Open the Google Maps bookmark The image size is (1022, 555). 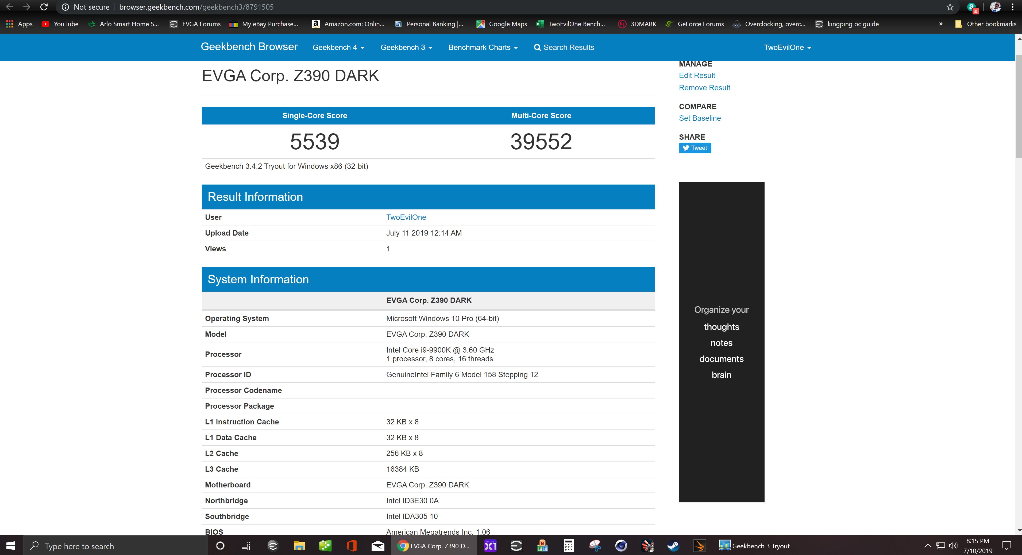(502, 24)
